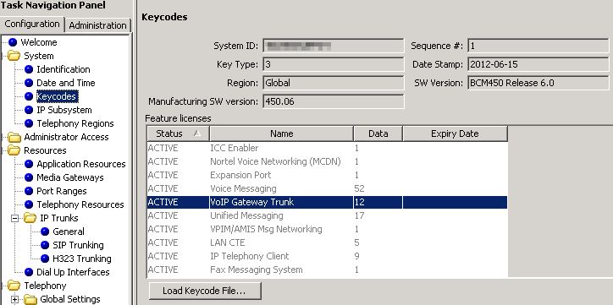Image resolution: width=613 pixels, height=305 pixels.
Task: Expand the Global Settings tree node
Action: pyautogui.click(x=15, y=299)
